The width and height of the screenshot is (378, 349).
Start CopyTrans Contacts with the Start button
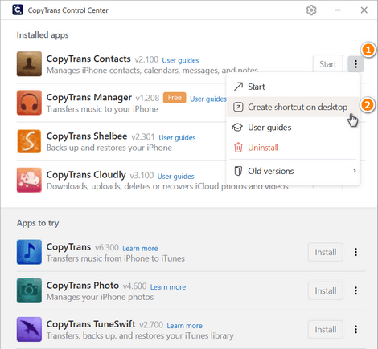(x=327, y=64)
